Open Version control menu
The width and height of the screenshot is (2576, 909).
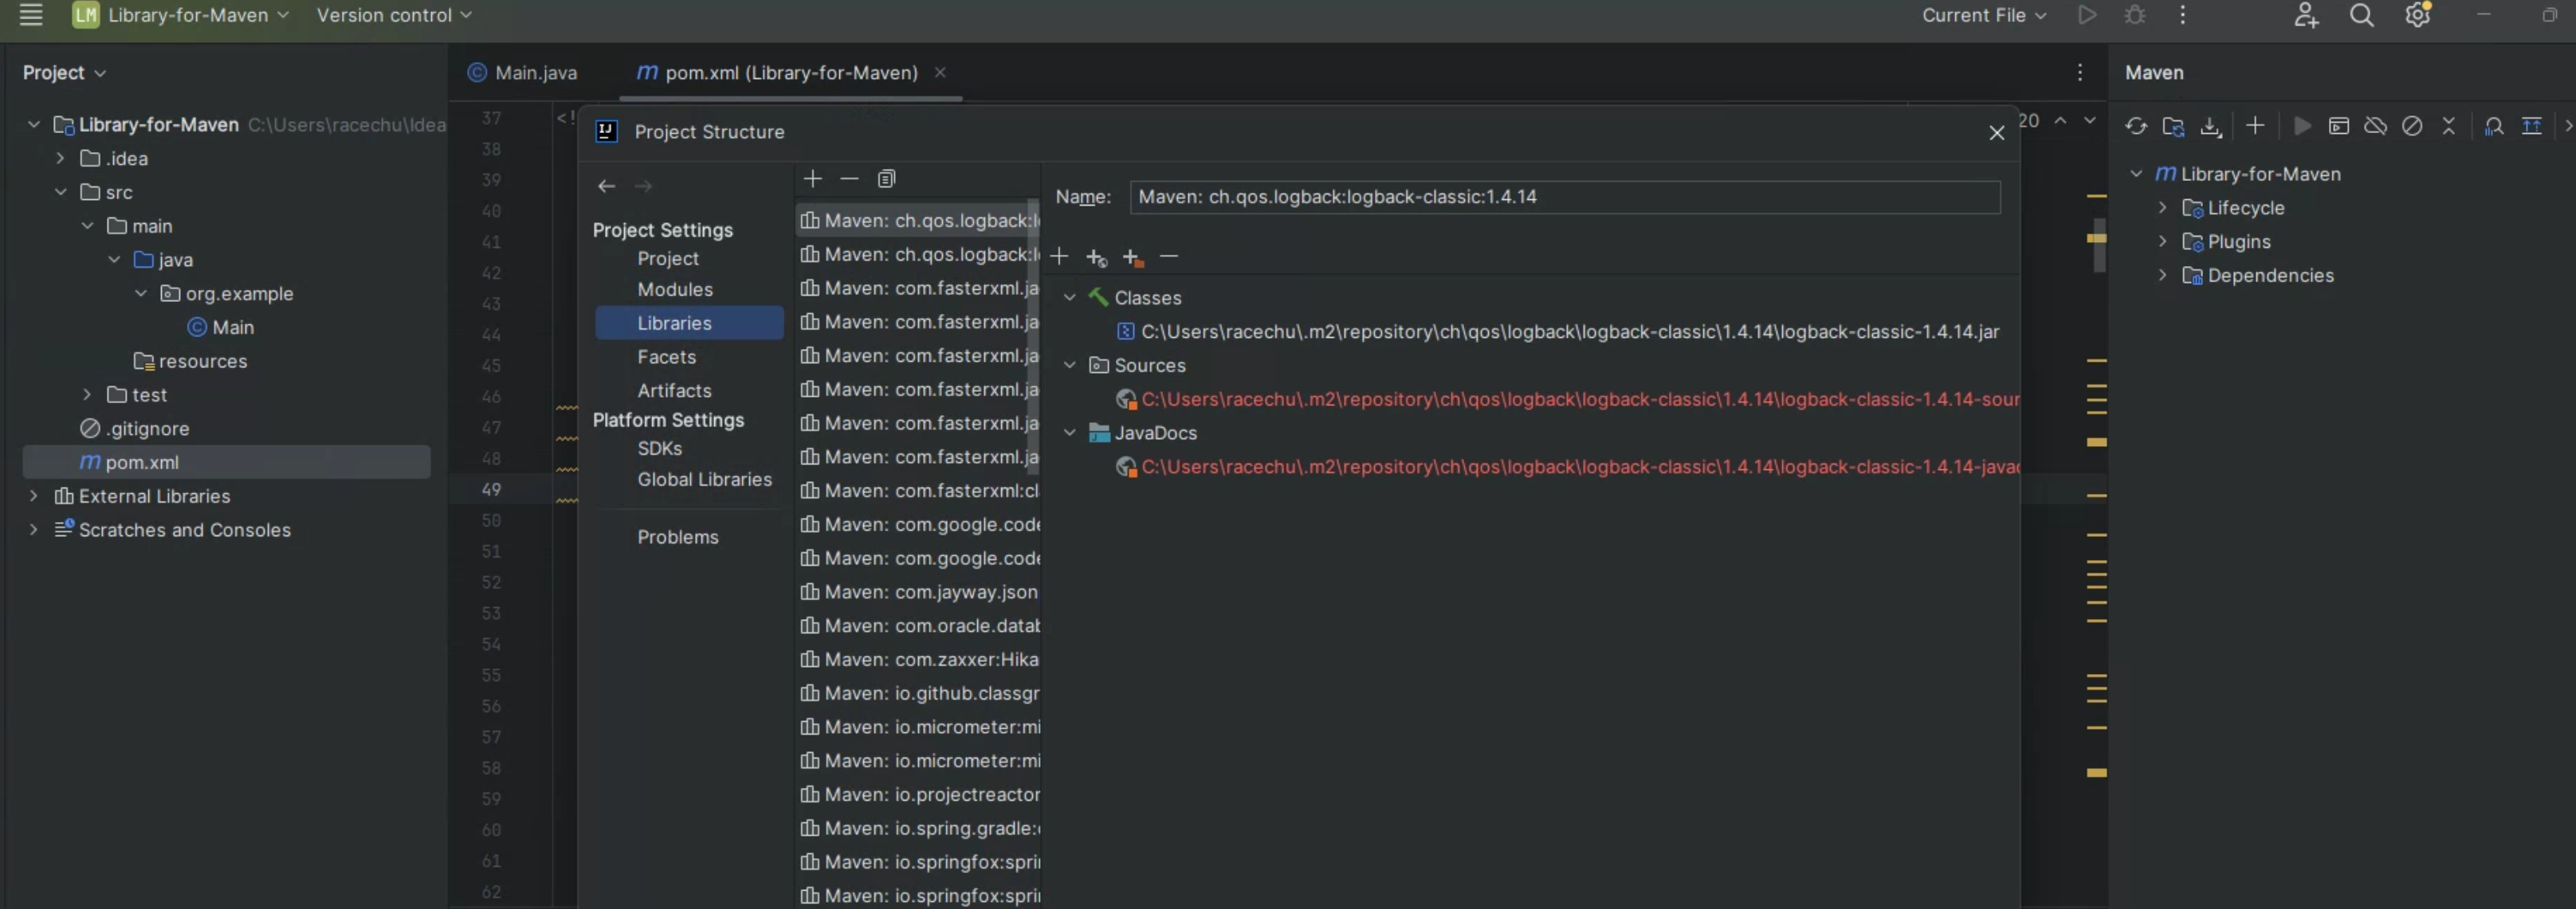(x=393, y=15)
